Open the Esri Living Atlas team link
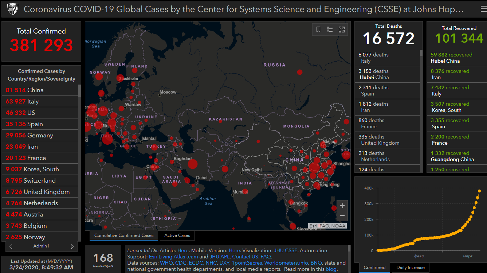Viewport: 487px width, 273px height. [173, 257]
